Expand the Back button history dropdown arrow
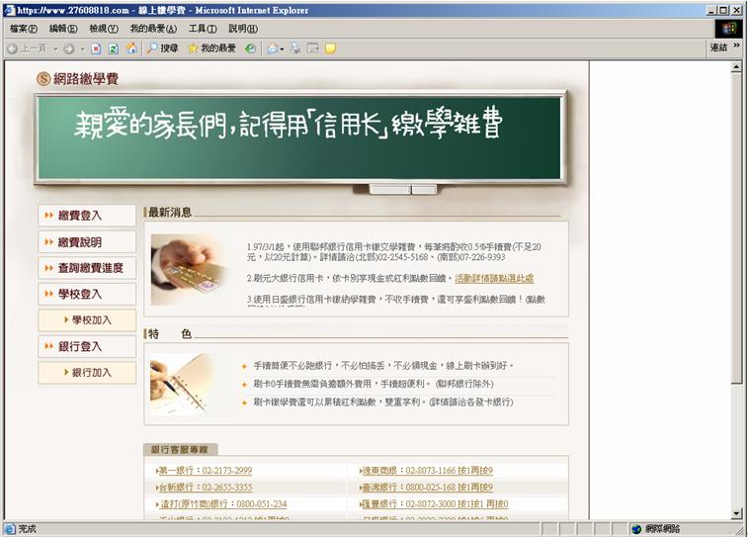Image resolution: width=748 pixels, height=537 pixels. pyautogui.click(x=53, y=47)
